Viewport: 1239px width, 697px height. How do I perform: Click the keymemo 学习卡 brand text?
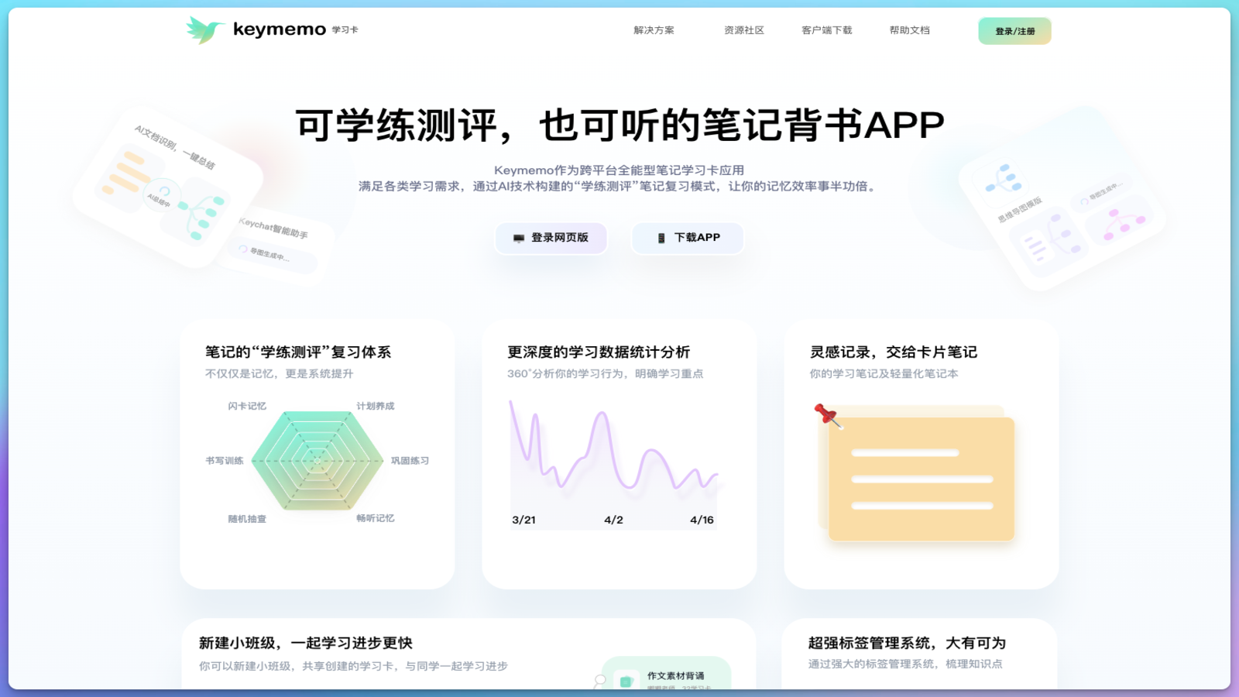point(295,29)
